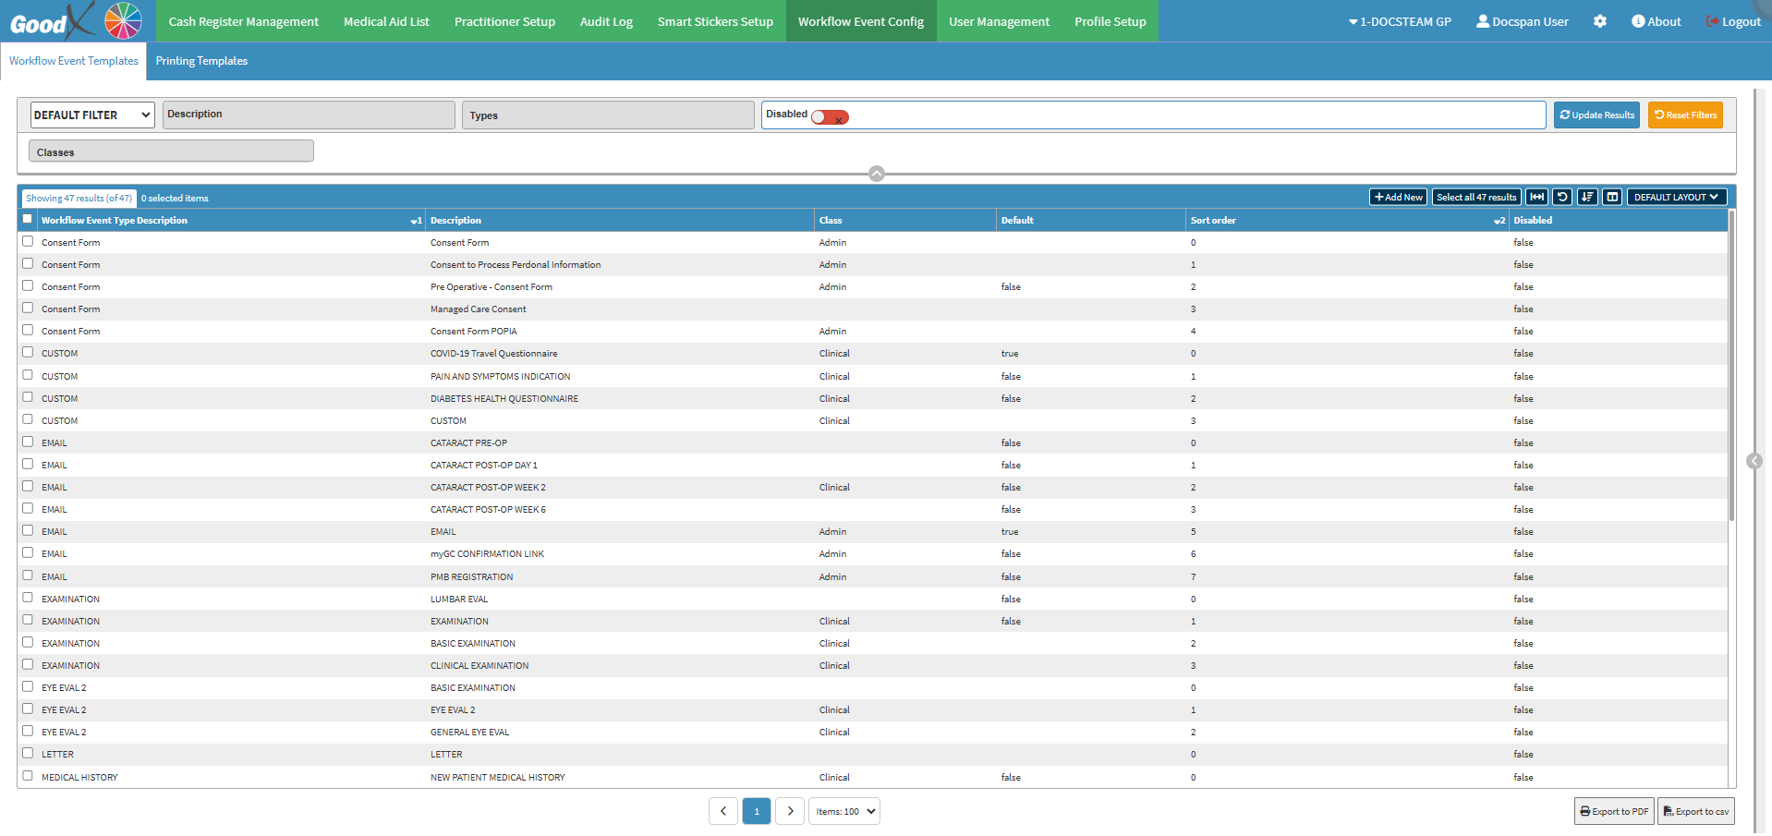Check the COVID-19 Travel Questionnaire row checkbox
Image resolution: width=1772 pixels, height=836 pixels.
click(x=28, y=353)
